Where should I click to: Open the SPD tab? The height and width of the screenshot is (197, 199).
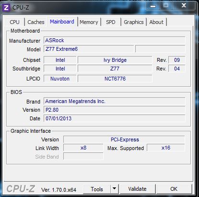click(111, 22)
